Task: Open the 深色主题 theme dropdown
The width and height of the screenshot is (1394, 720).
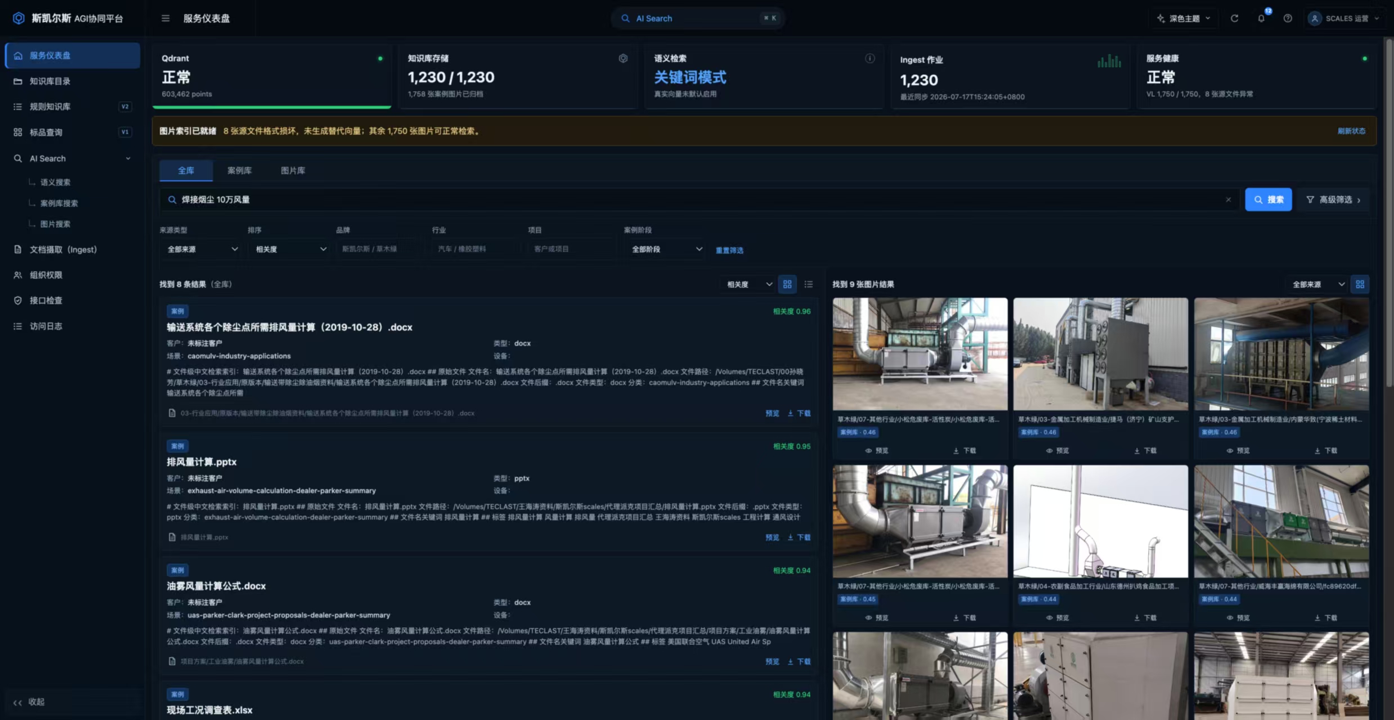Action: (x=1184, y=19)
